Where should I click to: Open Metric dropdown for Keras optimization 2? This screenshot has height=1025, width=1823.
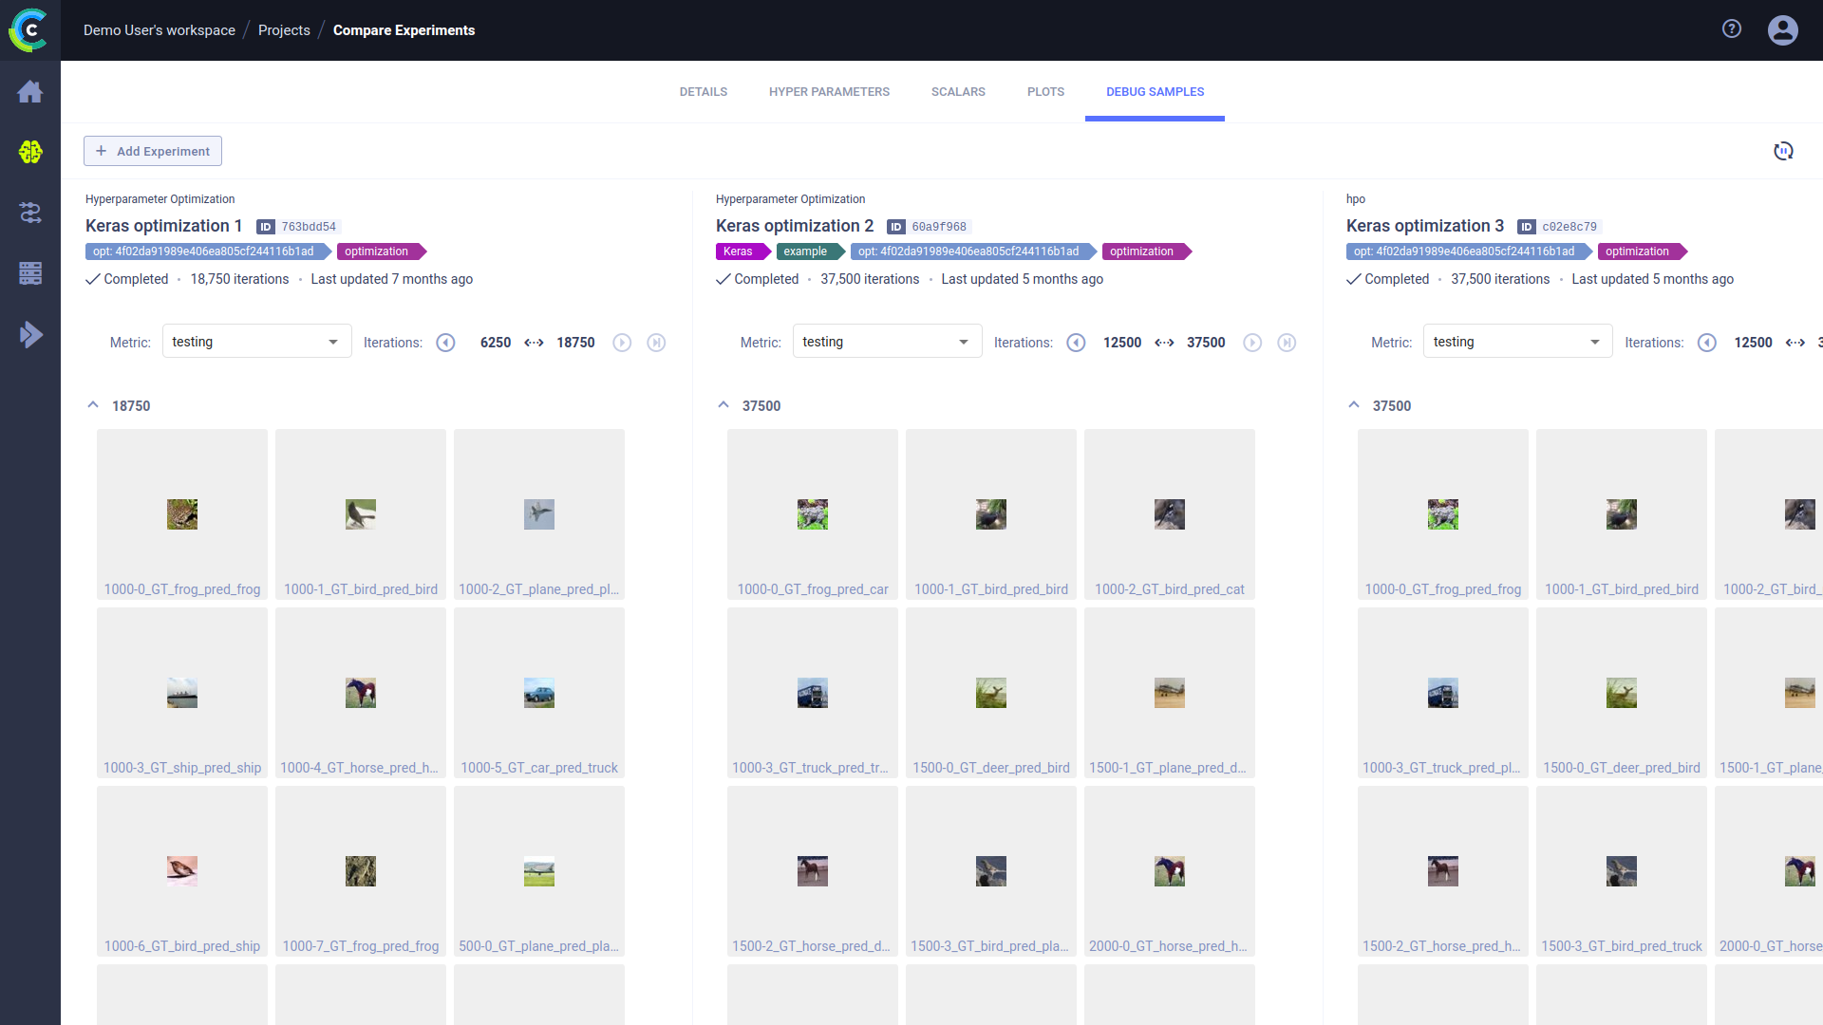(x=887, y=342)
